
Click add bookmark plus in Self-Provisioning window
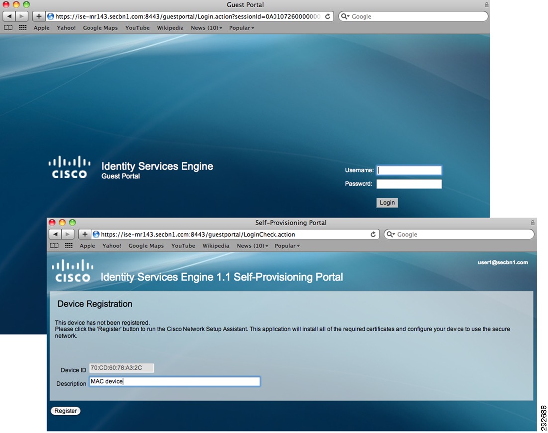85,234
